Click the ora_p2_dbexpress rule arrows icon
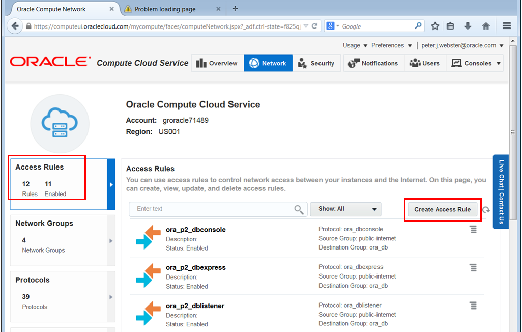This screenshot has width=522, height=332. point(149,275)
